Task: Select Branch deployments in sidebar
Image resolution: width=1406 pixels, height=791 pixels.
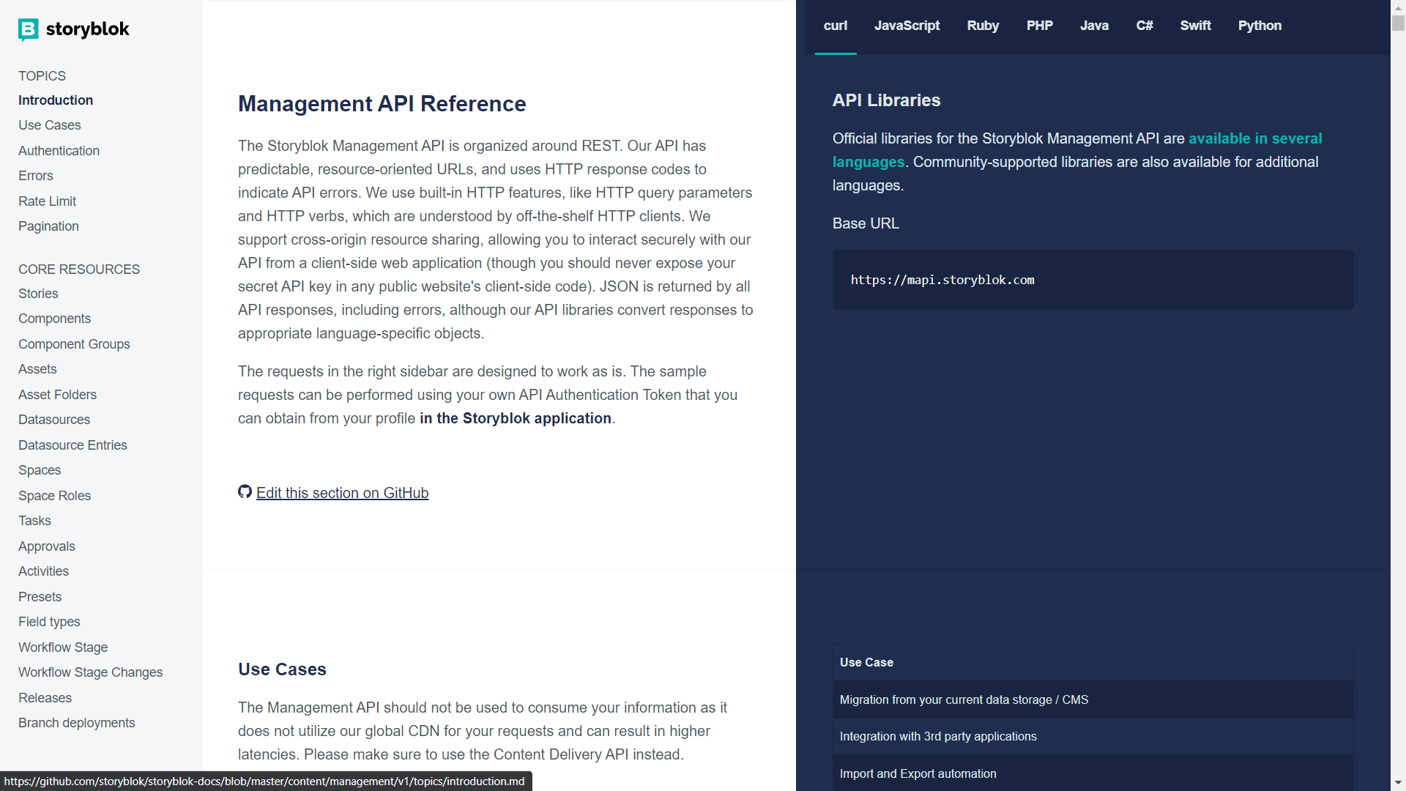Action: (x=76, y=723)
